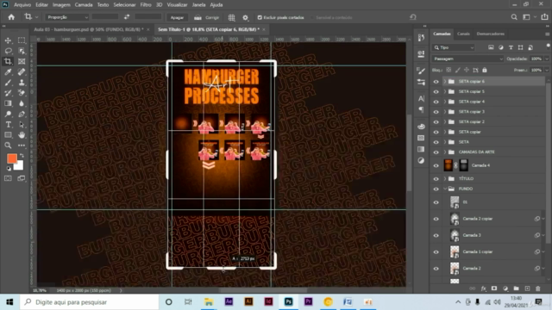Select the Move tool
Image resolution: width=552 pixels, height=310 pixels.
pyautogui.click(x=8, y=40)
